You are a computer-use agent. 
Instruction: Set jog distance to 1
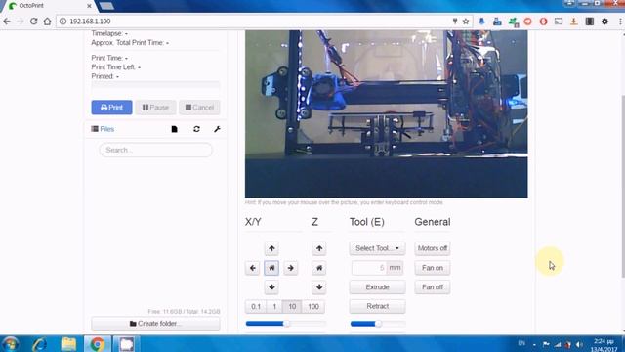pyautogui.click(x=274, y=306)
